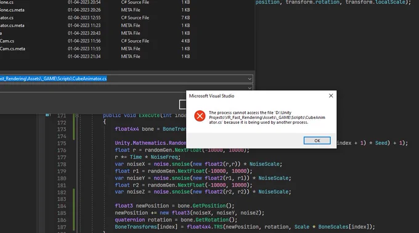419x233 pixels.
Task: Click the noiseY variable declaration on line 180
Action: click(x=136, y=178)
